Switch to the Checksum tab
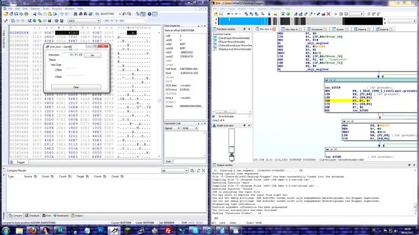Image resolution: width=419 pixels, height=235 pixels. (x=32, y=215)
